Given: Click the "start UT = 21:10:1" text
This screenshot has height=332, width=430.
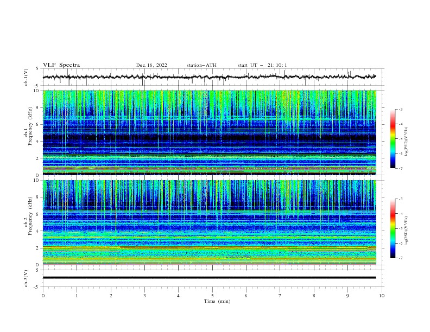Looking at the screenshot, I should tap(262, 65).
